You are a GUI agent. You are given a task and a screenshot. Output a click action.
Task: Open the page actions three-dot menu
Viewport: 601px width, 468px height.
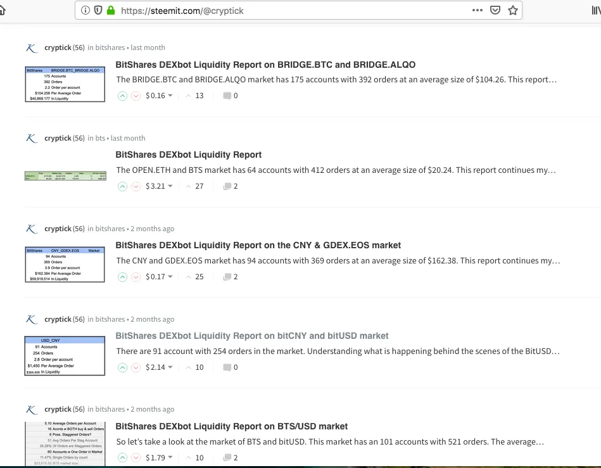(x=478, y=10)
